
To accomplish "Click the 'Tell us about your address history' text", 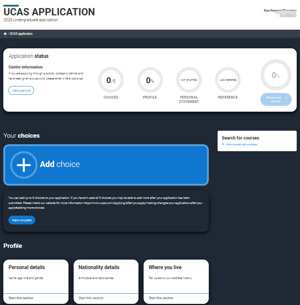I will (x=170, y=278).
